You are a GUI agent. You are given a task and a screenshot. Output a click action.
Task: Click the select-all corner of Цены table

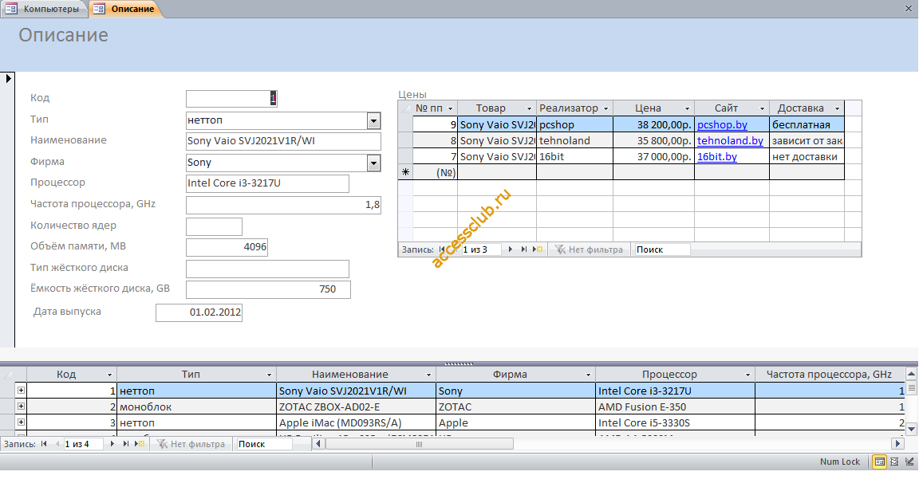pyautogui.click(x=405, y=108)
